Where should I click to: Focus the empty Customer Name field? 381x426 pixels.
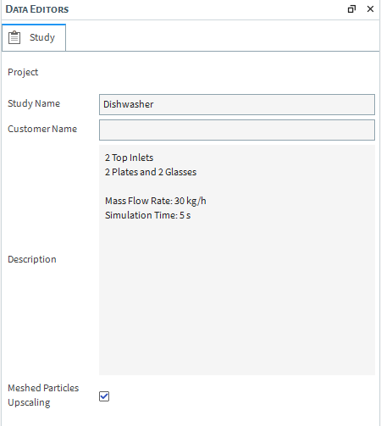[237, 130]
